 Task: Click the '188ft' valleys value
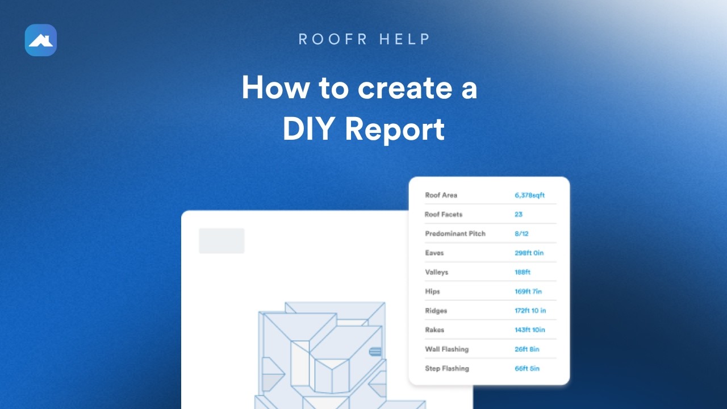(x=523, y=272)
